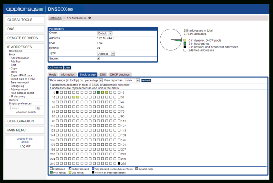273x183 pixels.
Task: Click the black broadcast address cell at 255
Action: [x=119, y=163]
